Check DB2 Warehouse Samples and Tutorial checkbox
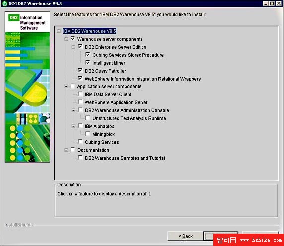Screen dimensions: 284x246 tap(80, 158)
